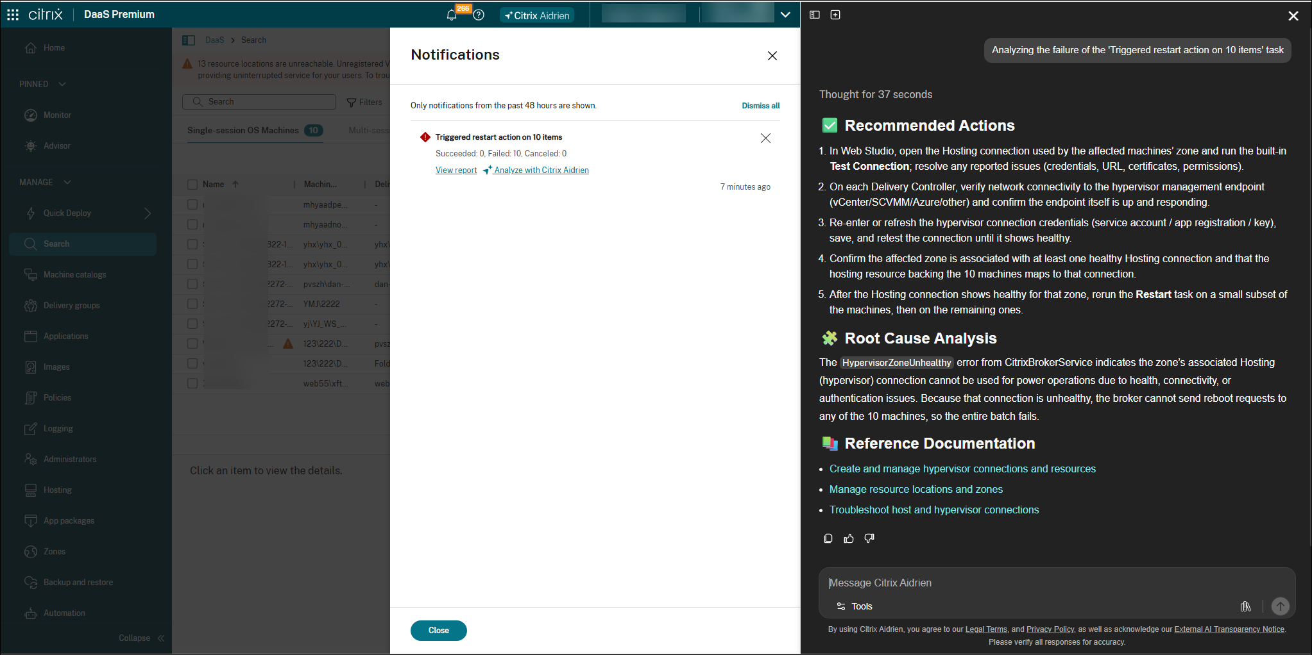Click the Zones sidebar icon
The width and height of the screenshot is (1312, 655).
tap(31, 552)
